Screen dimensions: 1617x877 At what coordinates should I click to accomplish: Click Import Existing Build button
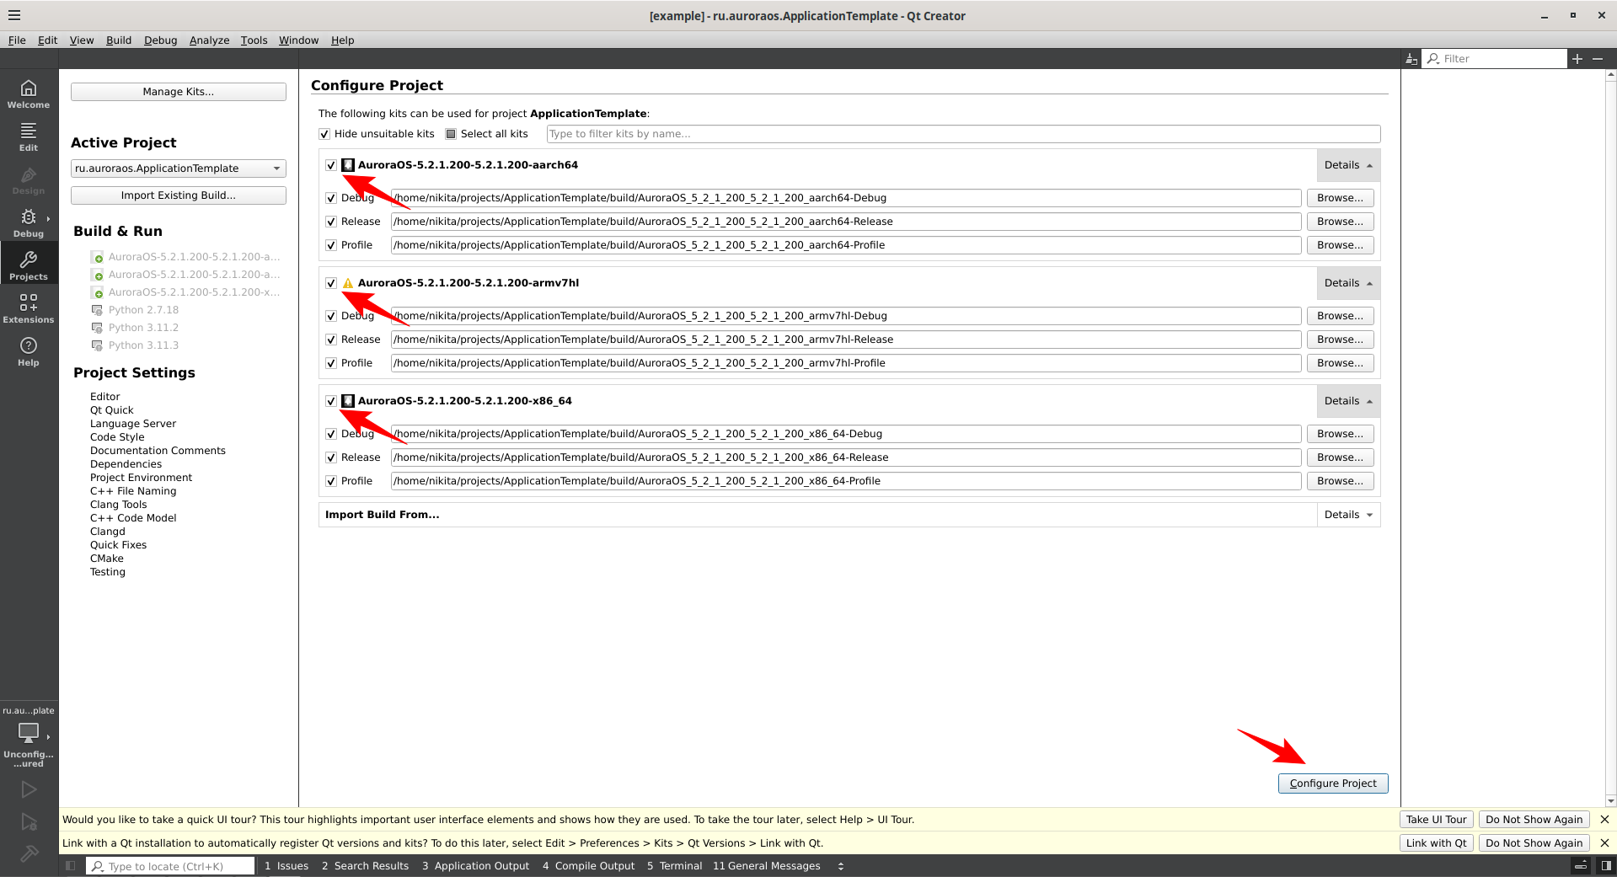(179, 195)
